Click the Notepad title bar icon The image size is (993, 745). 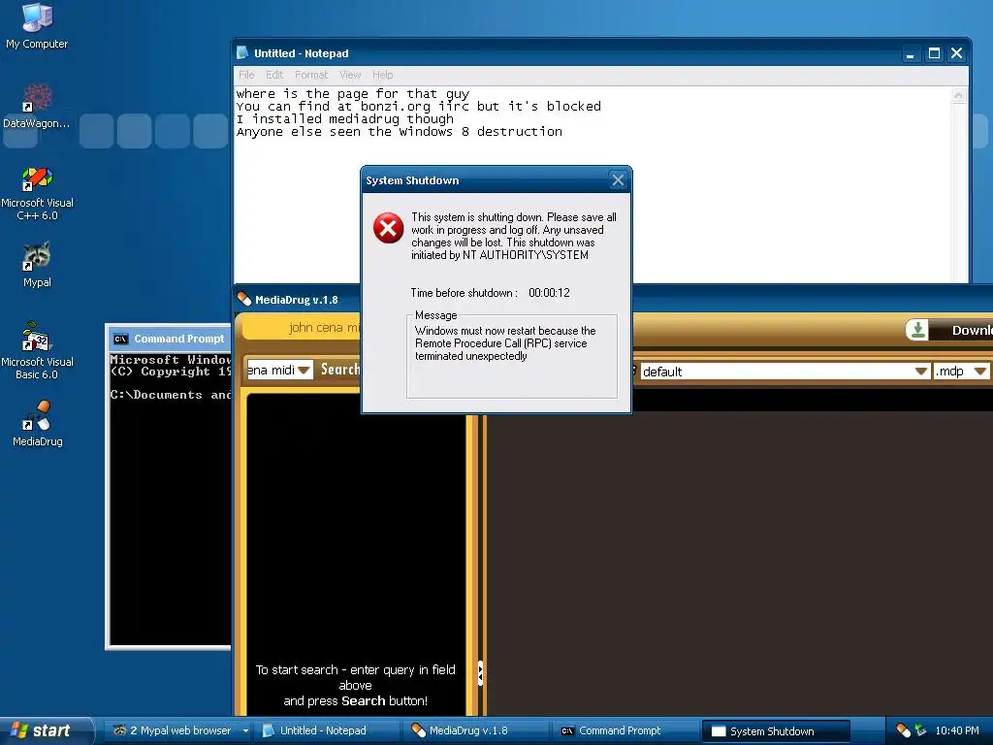click(x=242, y=52)
